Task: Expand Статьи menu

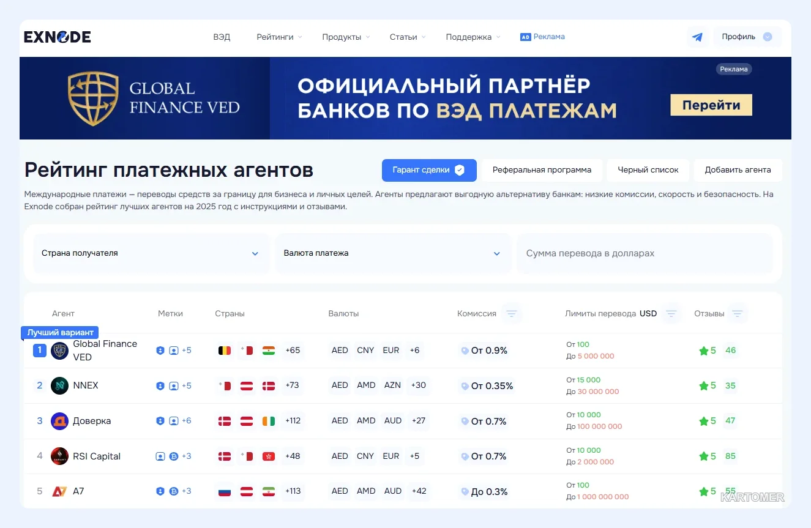Action: [408, 37]
